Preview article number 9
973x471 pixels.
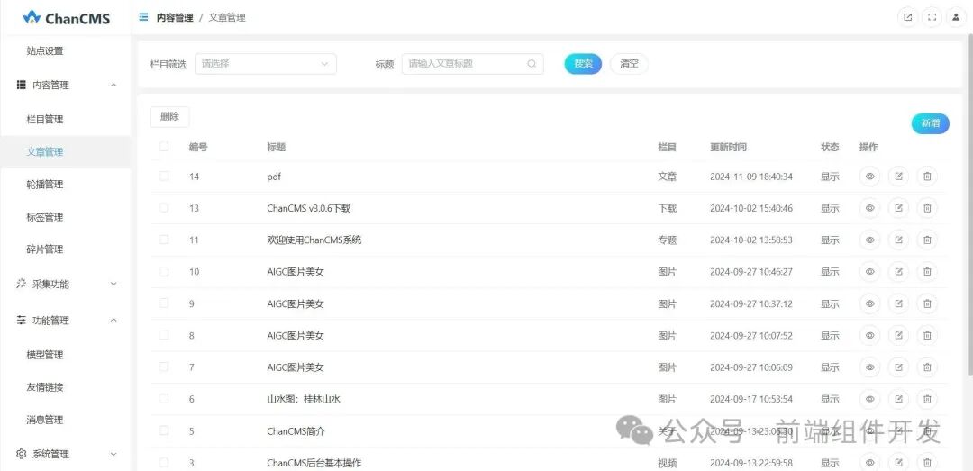tap(870, 303)
